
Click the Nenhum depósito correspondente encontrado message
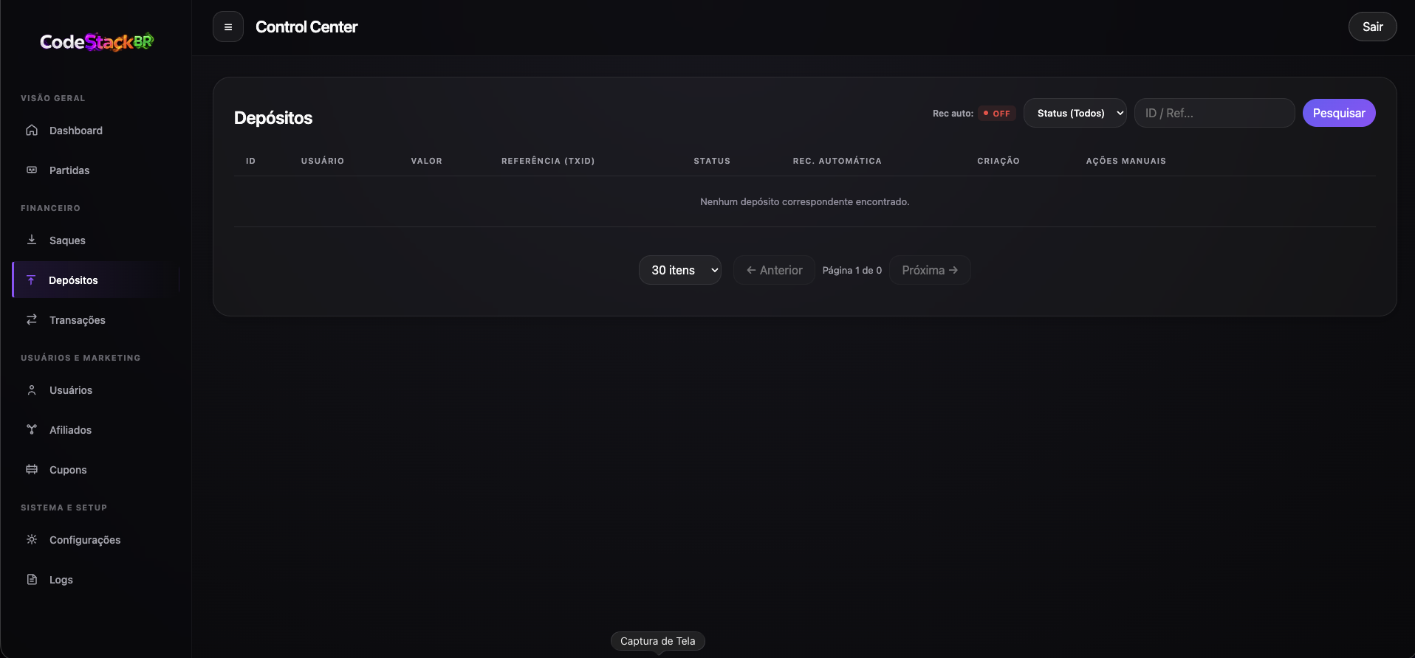pos(805,201)
